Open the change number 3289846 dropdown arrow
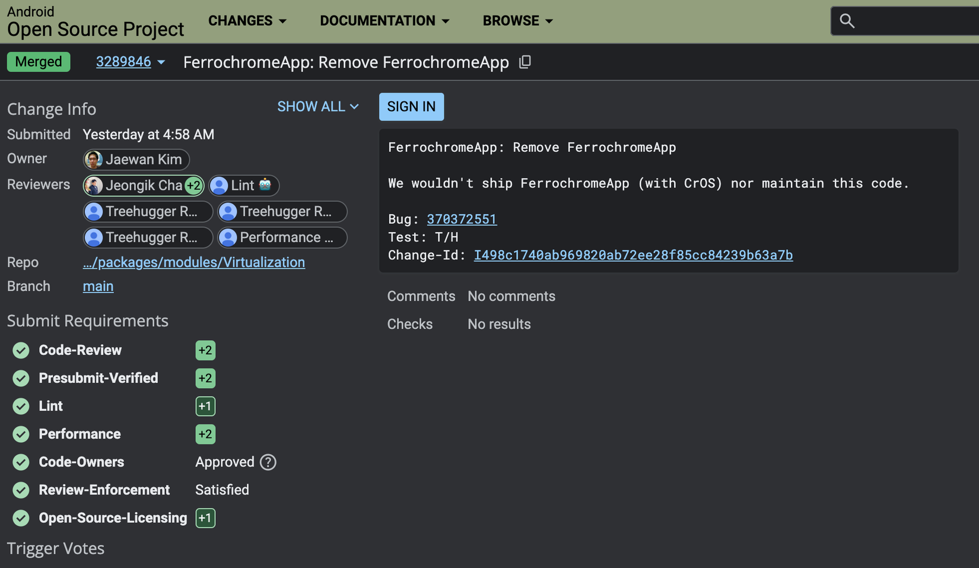 click(161, 62)
